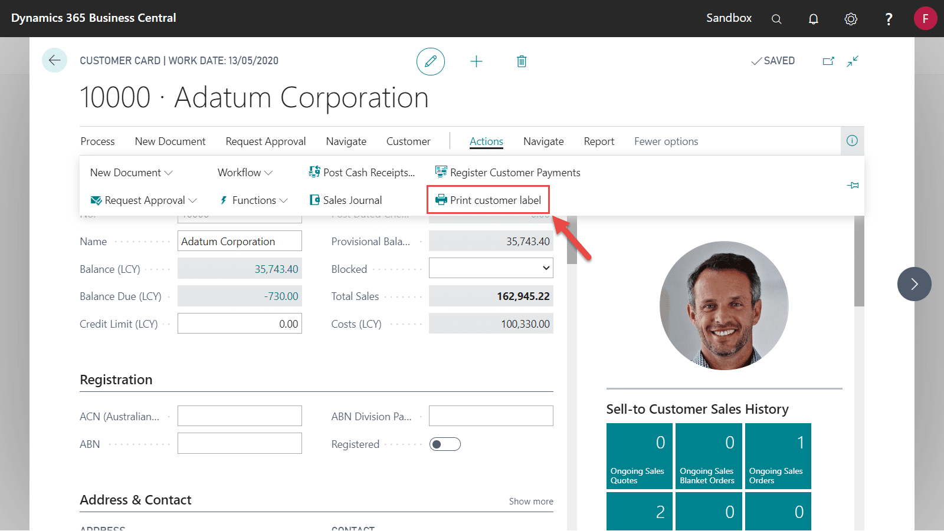Click ABN Division Part input field

tap(491, 416)
